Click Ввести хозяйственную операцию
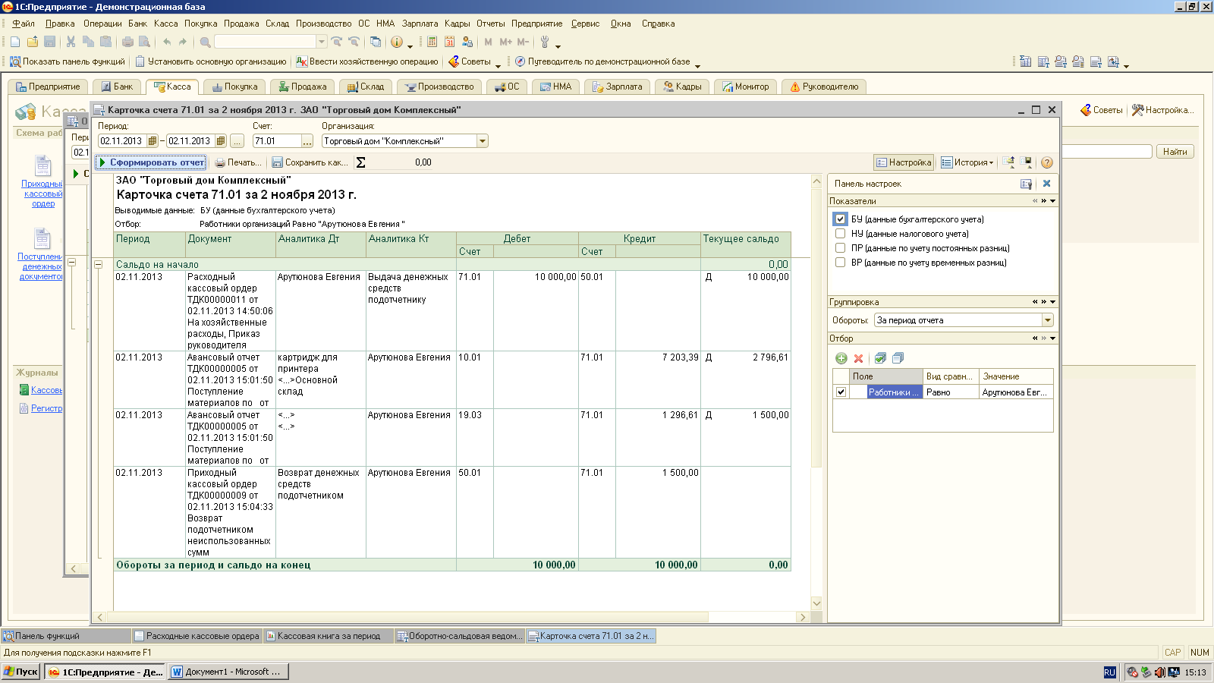This screenshot has width=1214, height=683. tap(366, 61)
